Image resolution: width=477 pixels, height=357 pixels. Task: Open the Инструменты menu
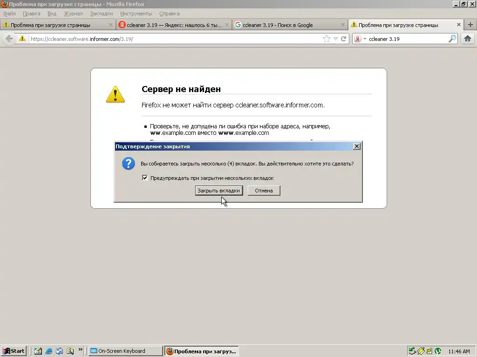pyautogui.click(x=136, y=13)
